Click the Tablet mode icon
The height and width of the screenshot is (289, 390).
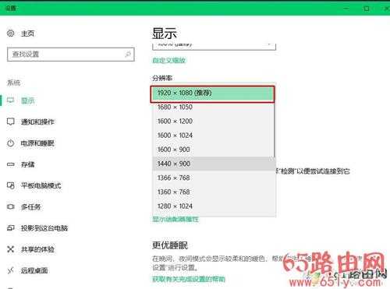[x=11, y=185]
